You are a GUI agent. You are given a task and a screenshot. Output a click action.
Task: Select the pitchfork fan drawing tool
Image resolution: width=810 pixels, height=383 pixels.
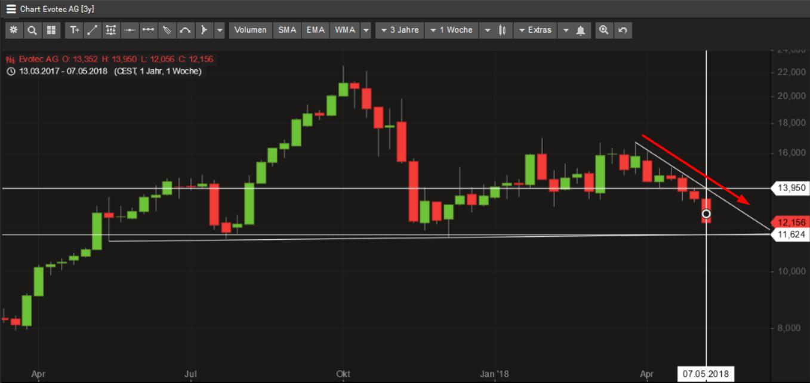pos(167,30)
